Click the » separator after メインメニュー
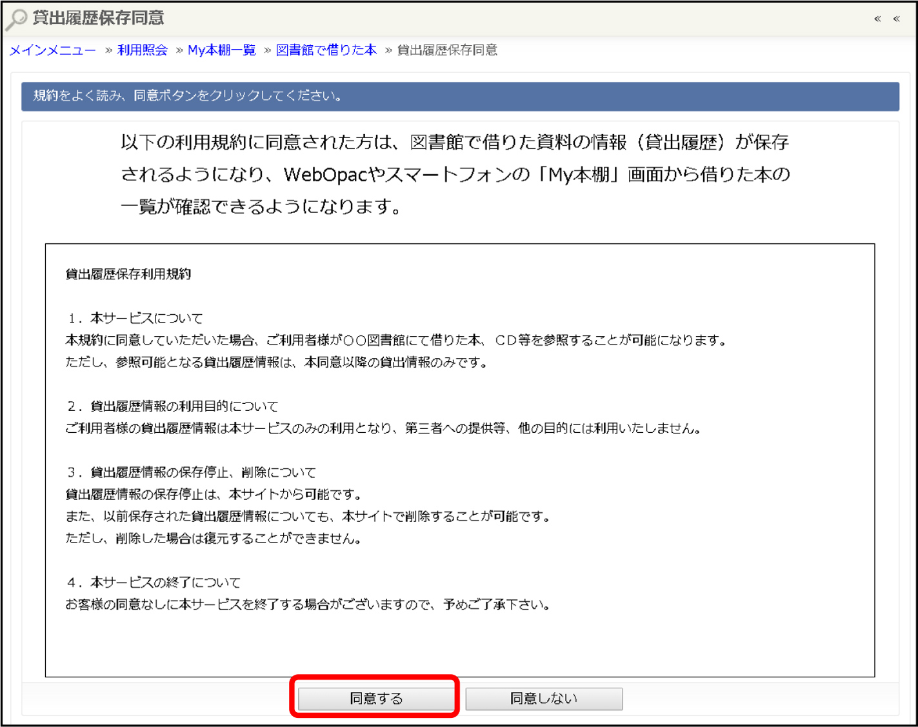 [108, 50]
